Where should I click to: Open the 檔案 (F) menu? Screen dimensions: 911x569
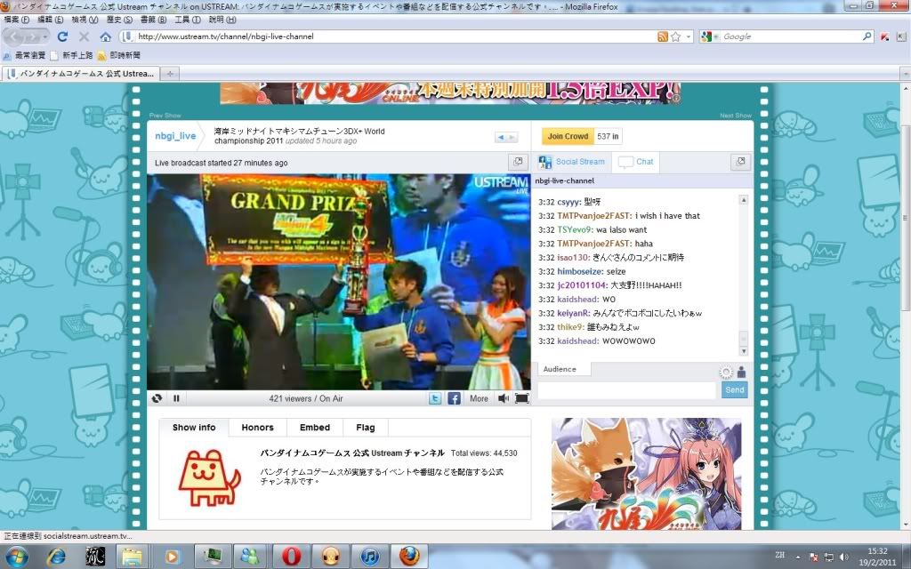tap(16, 20)
